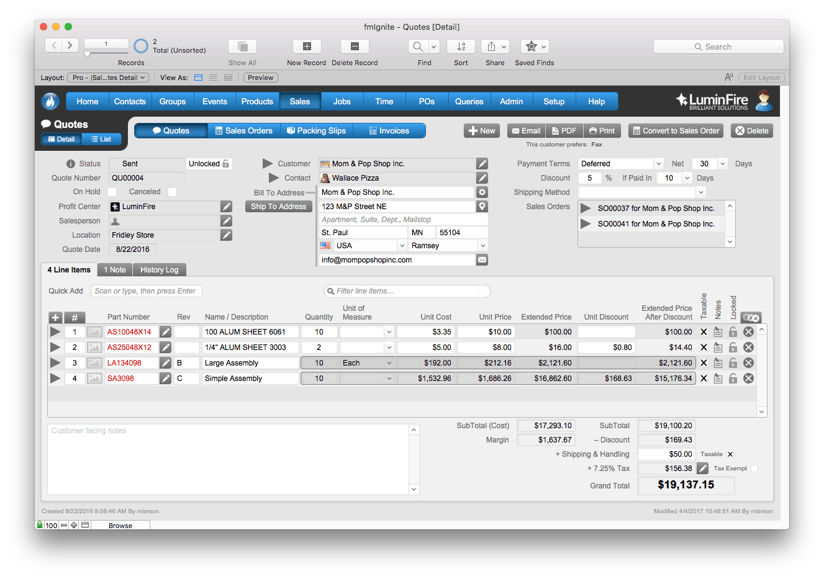Edit the Fridley Store location via pencil icon
This screenshot has height=579, width=824.
click(226, 235)
